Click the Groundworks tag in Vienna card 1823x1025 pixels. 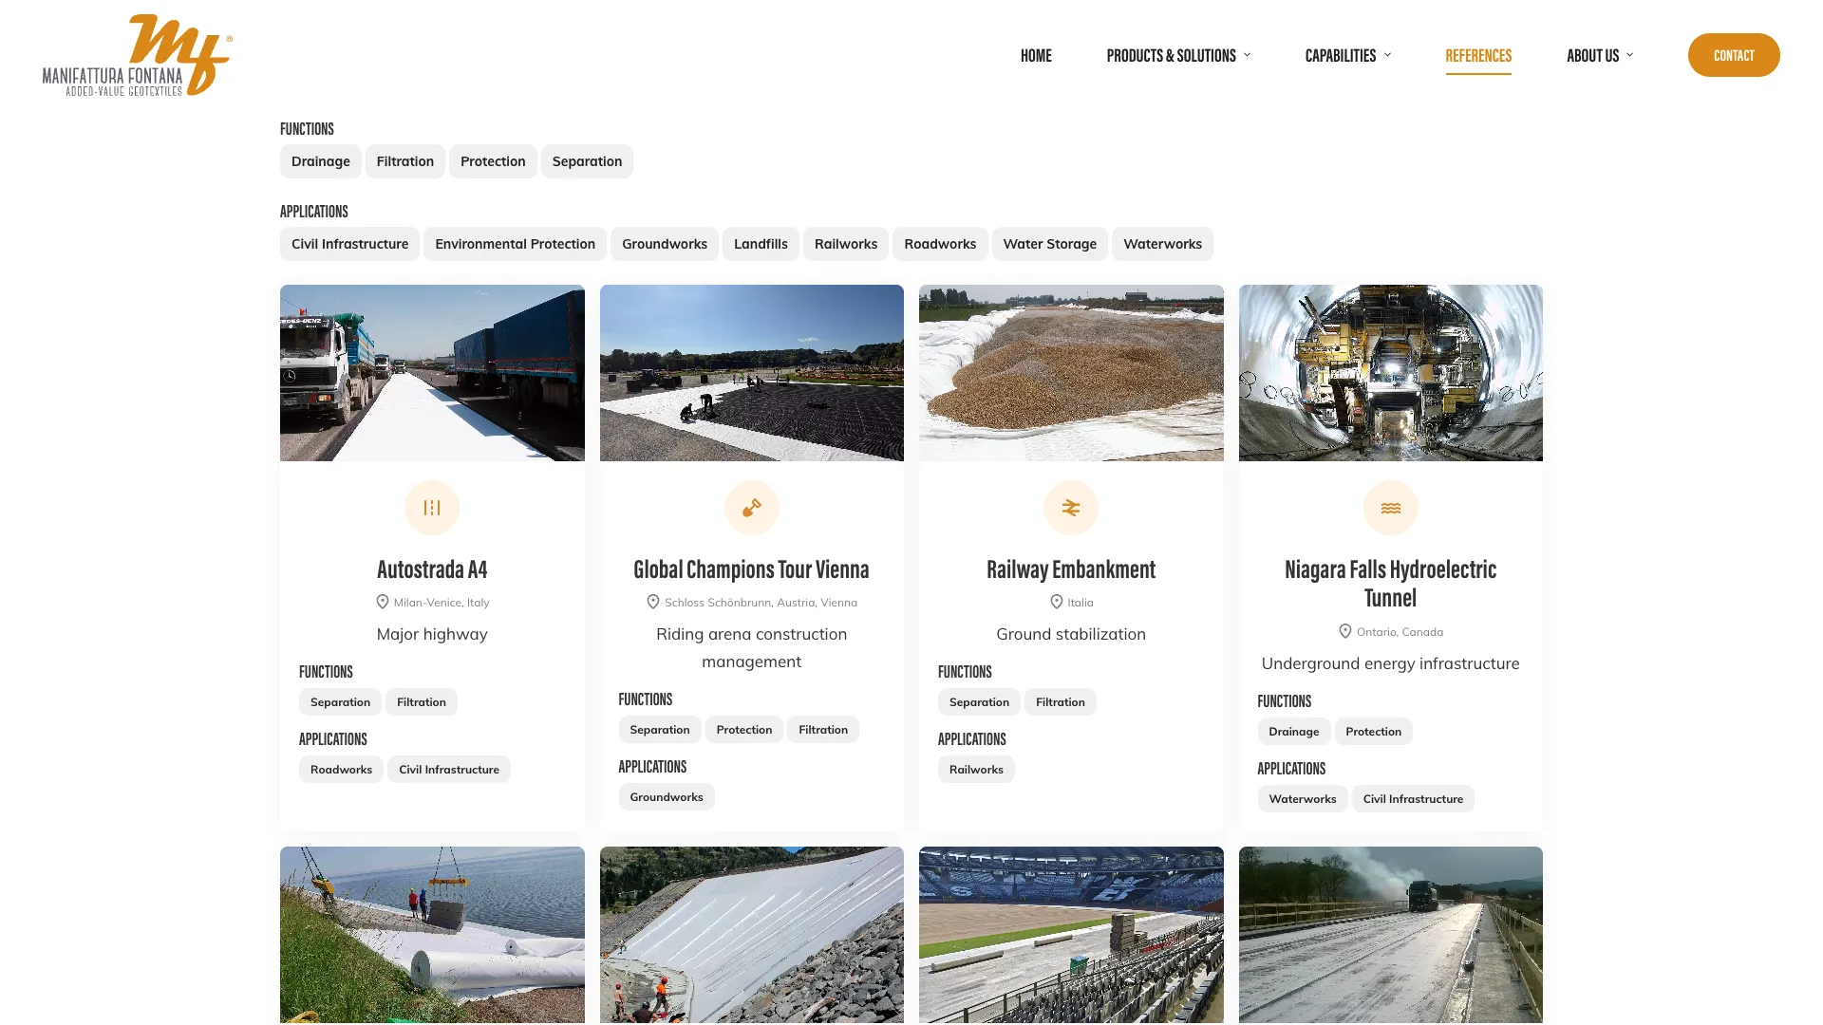coord(667,797)
